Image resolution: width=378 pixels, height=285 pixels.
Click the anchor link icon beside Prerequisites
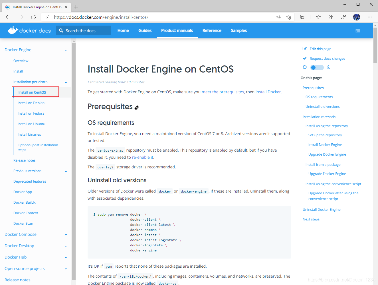(x=137, y=108)
